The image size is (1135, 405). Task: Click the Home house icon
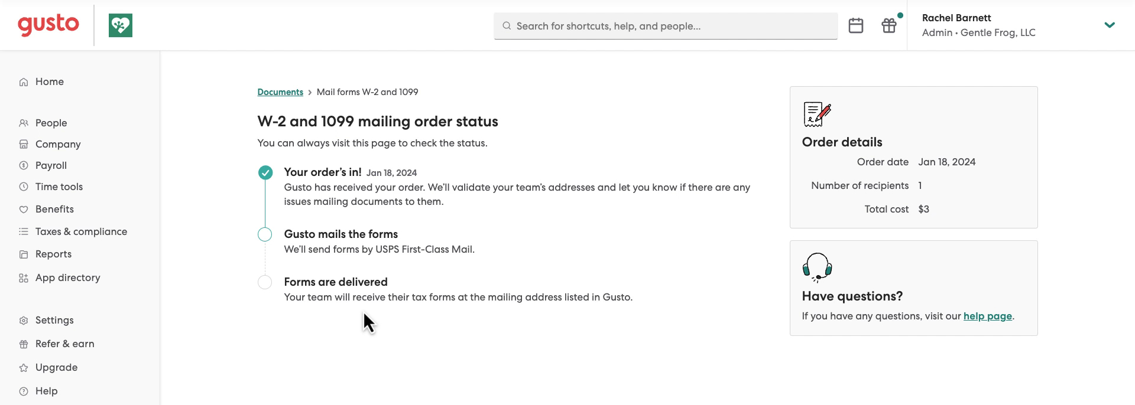click(24, 82)
